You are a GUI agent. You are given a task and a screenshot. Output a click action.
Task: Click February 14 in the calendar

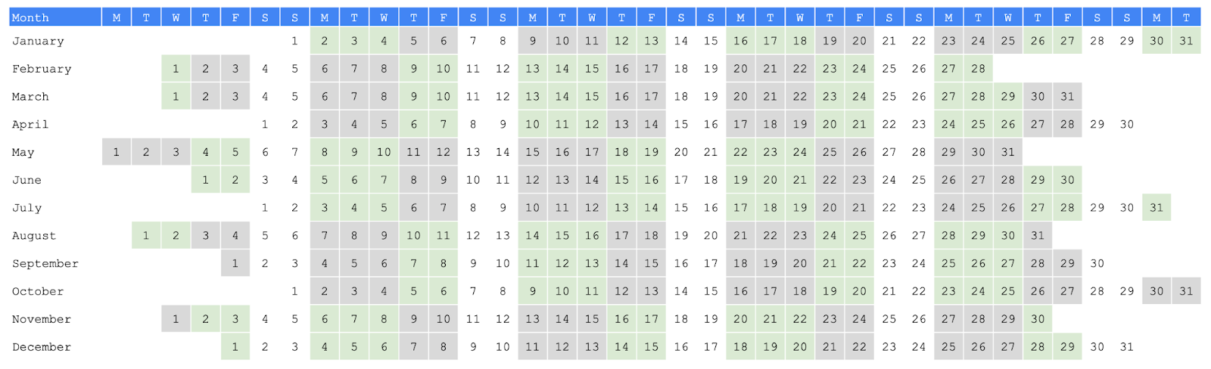pos(562,69)
